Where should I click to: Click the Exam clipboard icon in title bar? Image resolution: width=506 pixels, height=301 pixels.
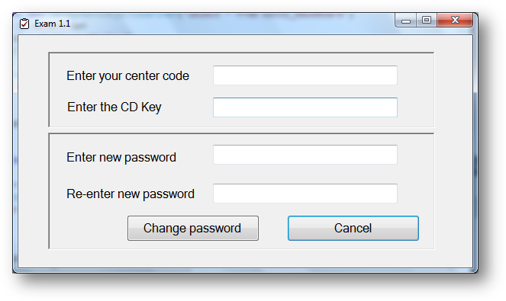tap(24, 24)
